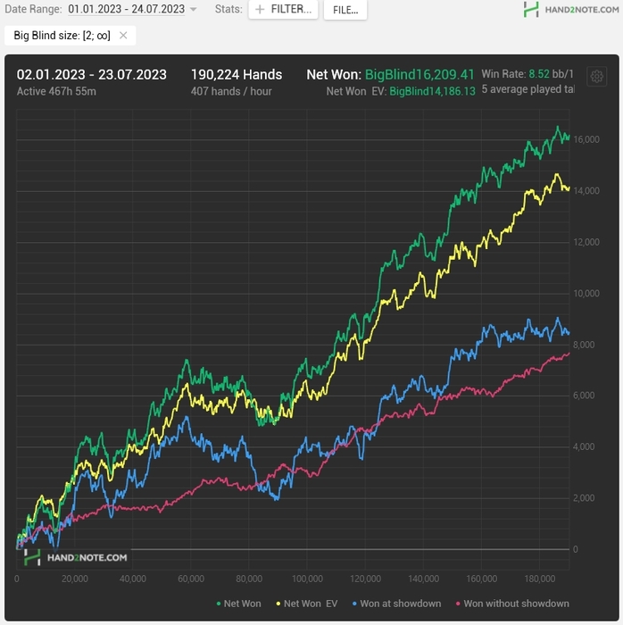The width and height of the screenshot is (623, 625).
Task: Open the graph settings gear icon
Action: tap(597, 76)
